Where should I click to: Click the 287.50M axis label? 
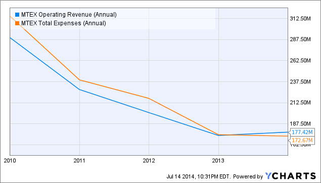click(300, 39)
